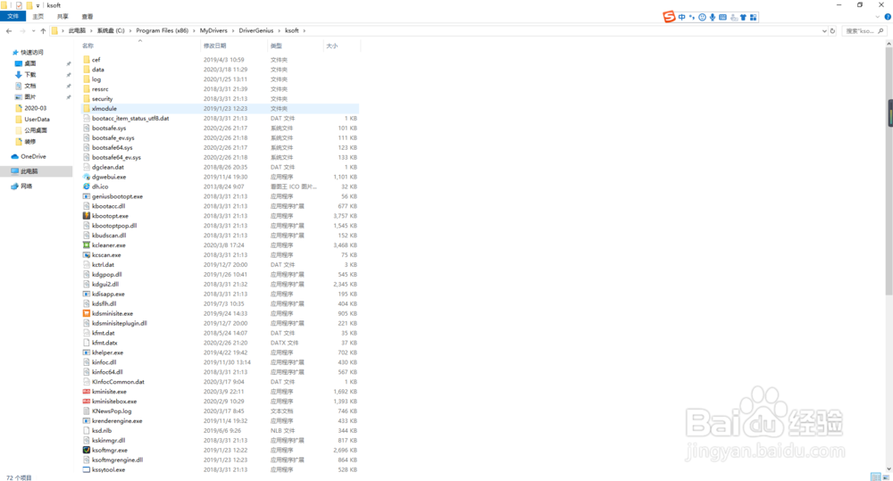Sort by 修改日期 date column header
Image resolution: width=893 pixels, height=481 pixels.
(214, 46)
